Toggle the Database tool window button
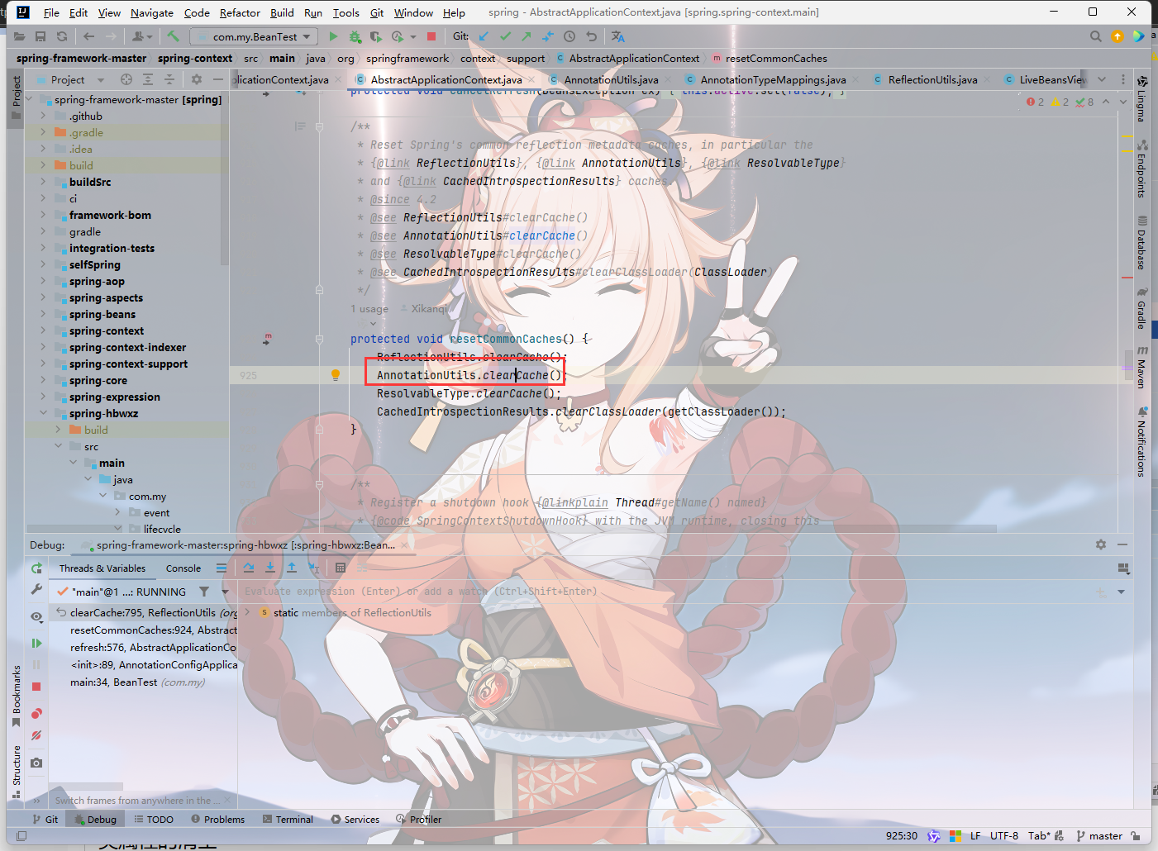Image resolution: width=1158 pixels, height=851 pixels. tap(1141, 243)
